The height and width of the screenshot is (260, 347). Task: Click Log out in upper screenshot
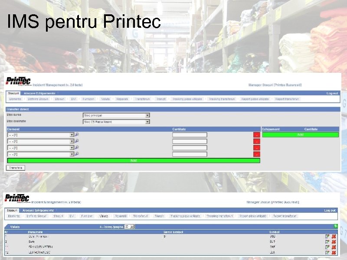(332, 93)
